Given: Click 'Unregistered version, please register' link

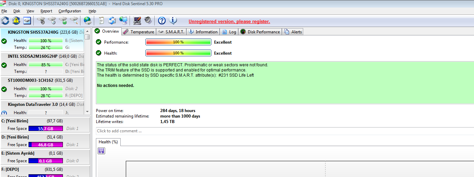Looking at the screenshot, I should (229, 21).
